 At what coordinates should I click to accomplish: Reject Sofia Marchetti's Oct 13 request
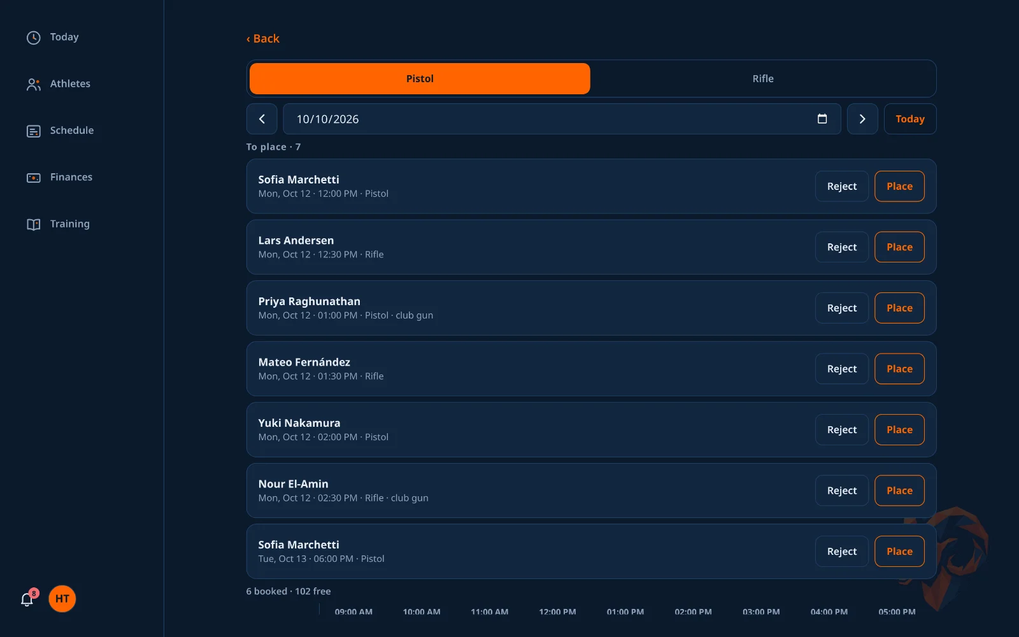coord(842,552)
